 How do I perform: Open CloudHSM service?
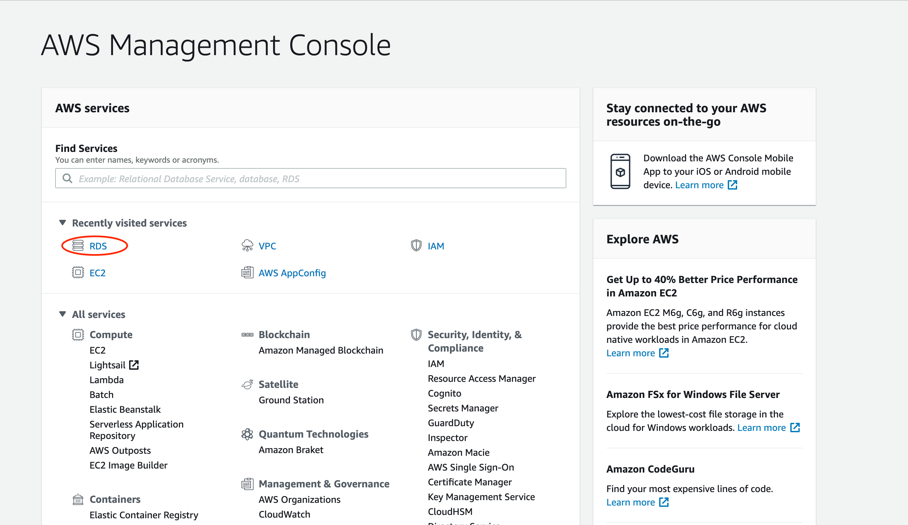tap(450, 511)
